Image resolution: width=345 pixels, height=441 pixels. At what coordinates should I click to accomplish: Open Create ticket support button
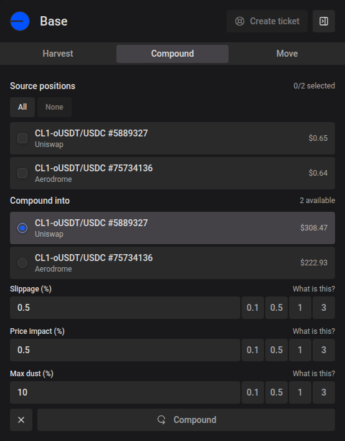click(267, 21)
